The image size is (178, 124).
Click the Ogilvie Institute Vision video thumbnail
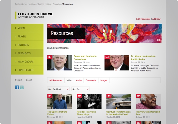60,102
